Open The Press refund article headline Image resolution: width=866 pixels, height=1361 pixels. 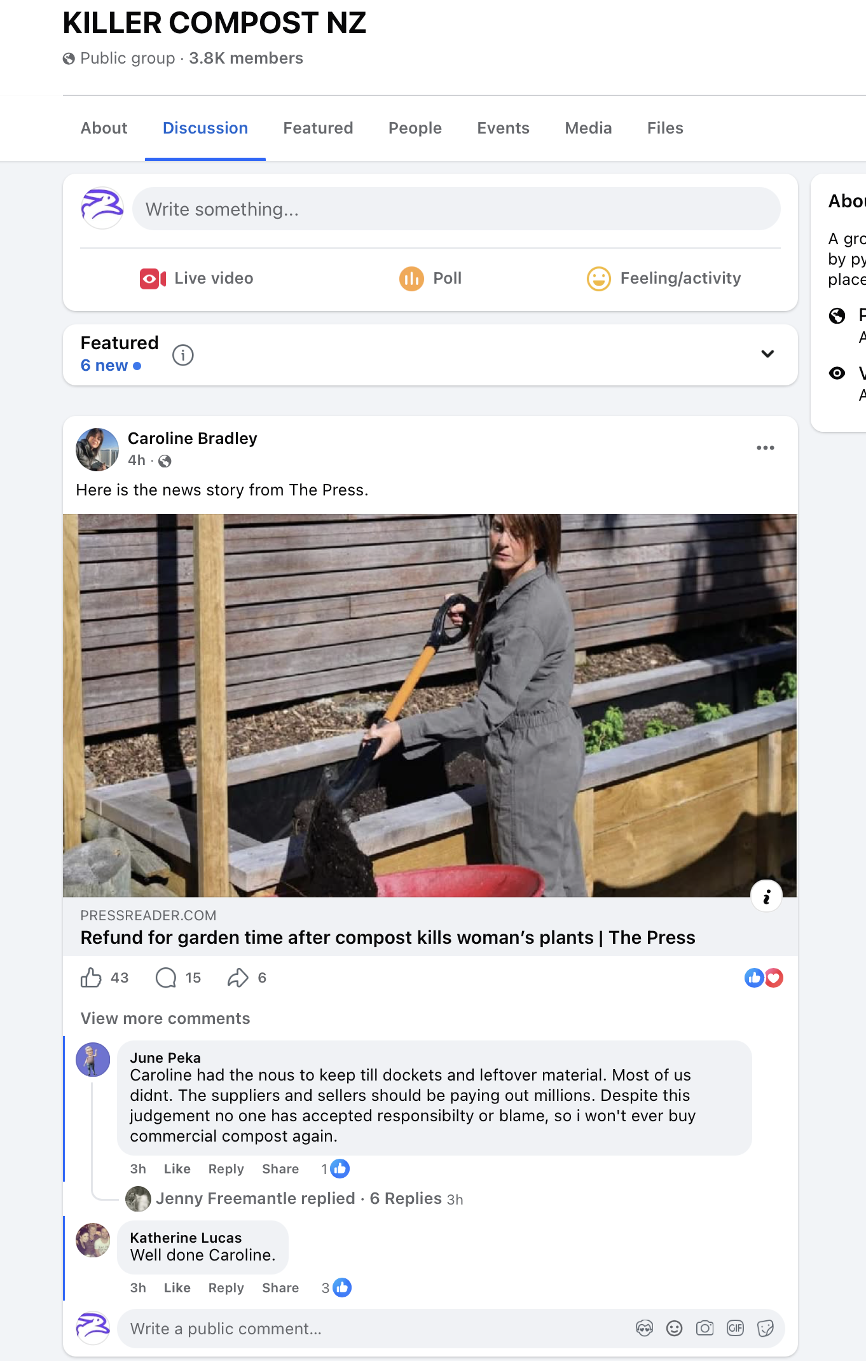point(388,937)
